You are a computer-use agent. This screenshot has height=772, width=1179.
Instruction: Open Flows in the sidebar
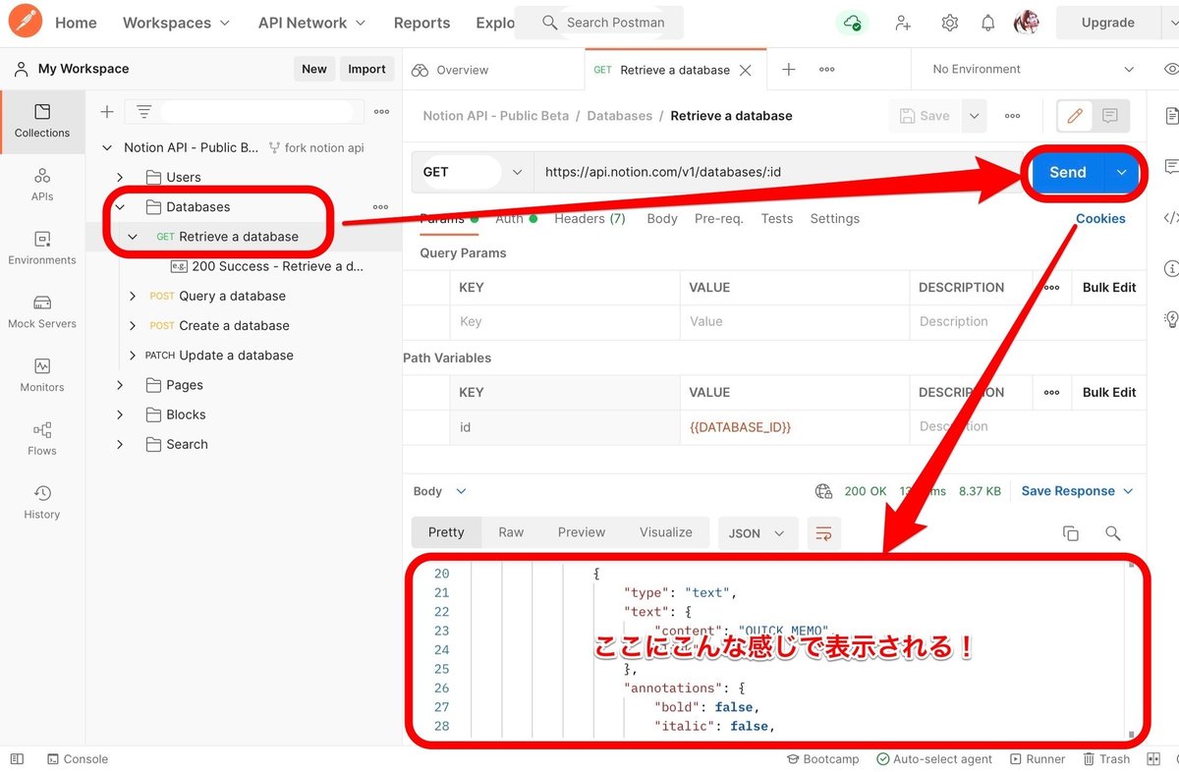[x=42, y=438]
